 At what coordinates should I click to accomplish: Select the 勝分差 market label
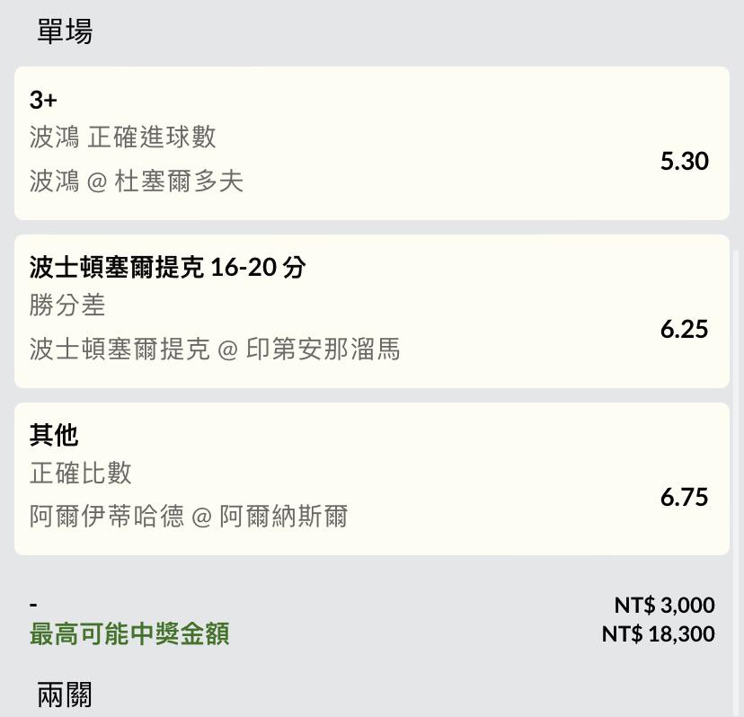coord(66,305)
